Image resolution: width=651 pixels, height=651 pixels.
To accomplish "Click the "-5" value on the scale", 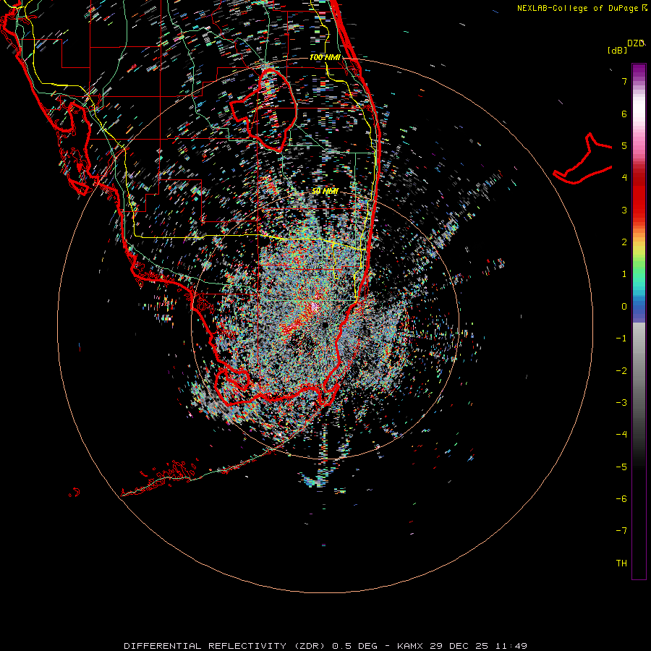I will click(621, 467).
